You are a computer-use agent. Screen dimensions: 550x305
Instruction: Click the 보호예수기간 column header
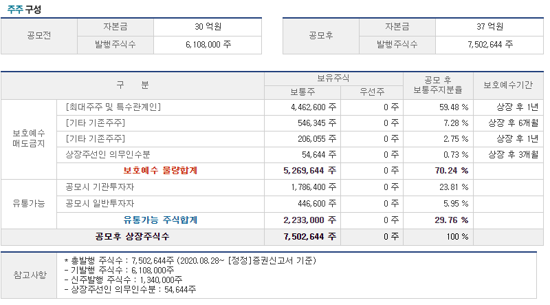click(x=508, y=85)
